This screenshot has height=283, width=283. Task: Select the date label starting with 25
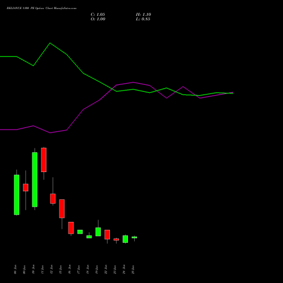[x=133, y=269]
